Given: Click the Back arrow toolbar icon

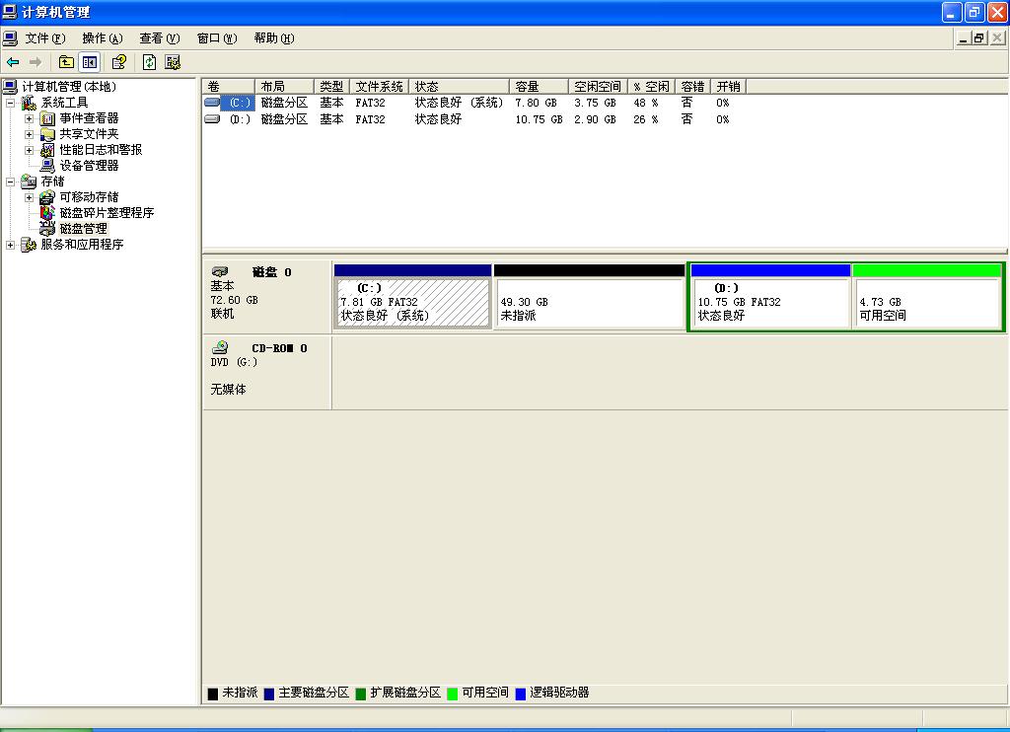Looking at the screenshot, I should click(x=13, y=62).
